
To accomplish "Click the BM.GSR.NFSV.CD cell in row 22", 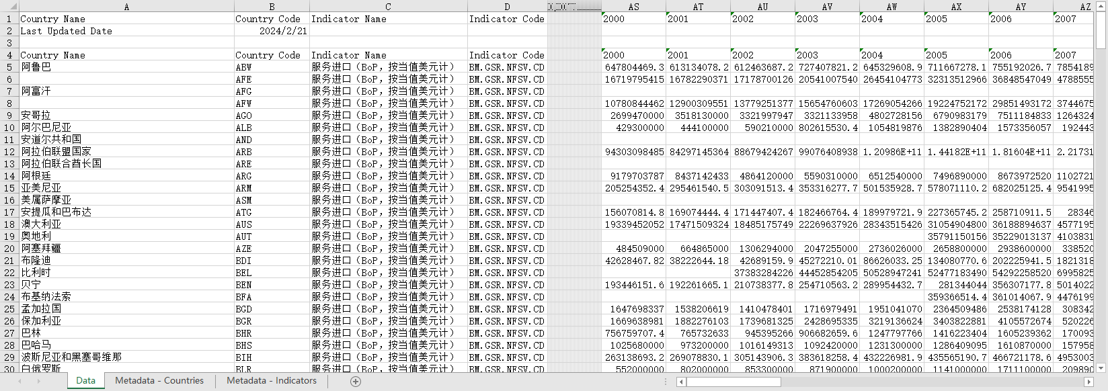I will tap(507, 273).
